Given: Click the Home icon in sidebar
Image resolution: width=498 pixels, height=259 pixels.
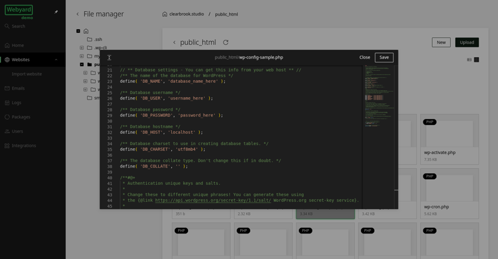Looking at the screenshot, I should click(x=7, y=45).
